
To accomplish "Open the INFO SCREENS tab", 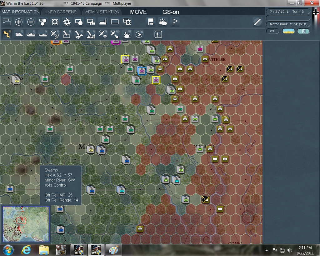I will [x=61, y=12].
